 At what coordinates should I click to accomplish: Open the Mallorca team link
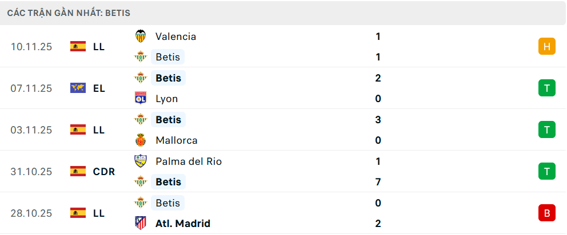click(177, 140)
